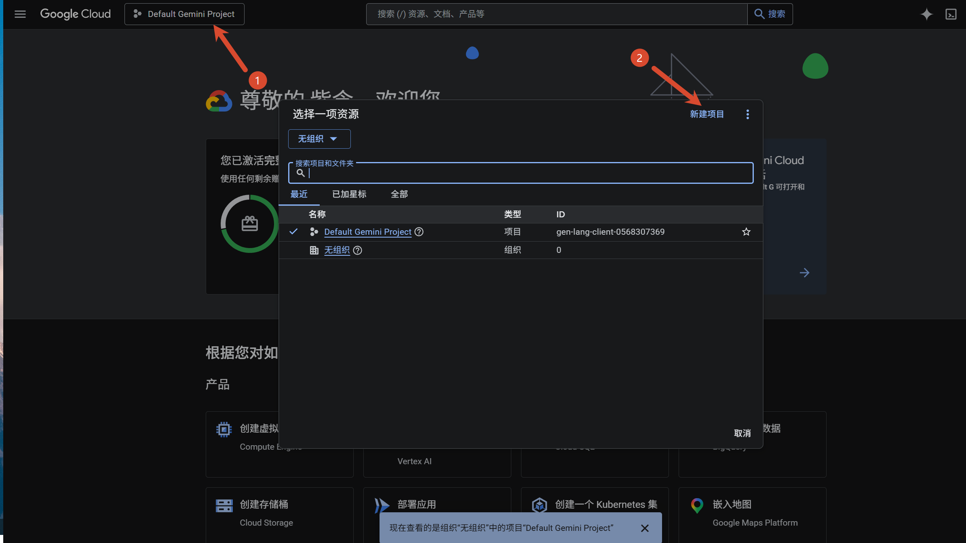Click 取消 to close the dialog
This screenshot has width=966, height=543.
point(742,433)
